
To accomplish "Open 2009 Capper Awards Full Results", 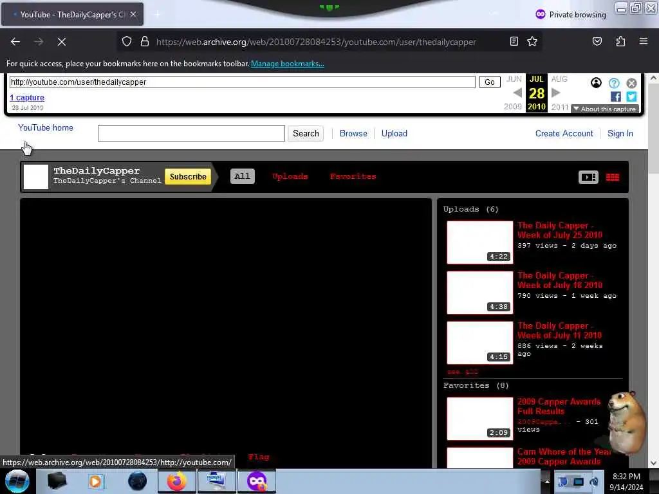I will coord(559,407).
